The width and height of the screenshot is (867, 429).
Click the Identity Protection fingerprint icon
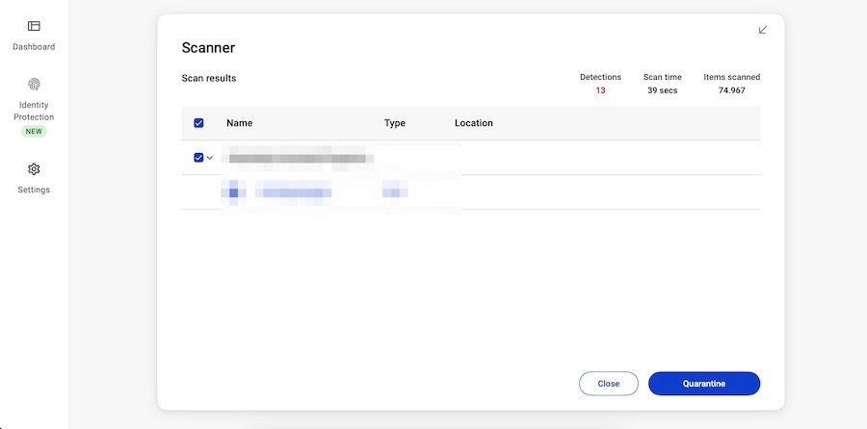coord(34,85)
